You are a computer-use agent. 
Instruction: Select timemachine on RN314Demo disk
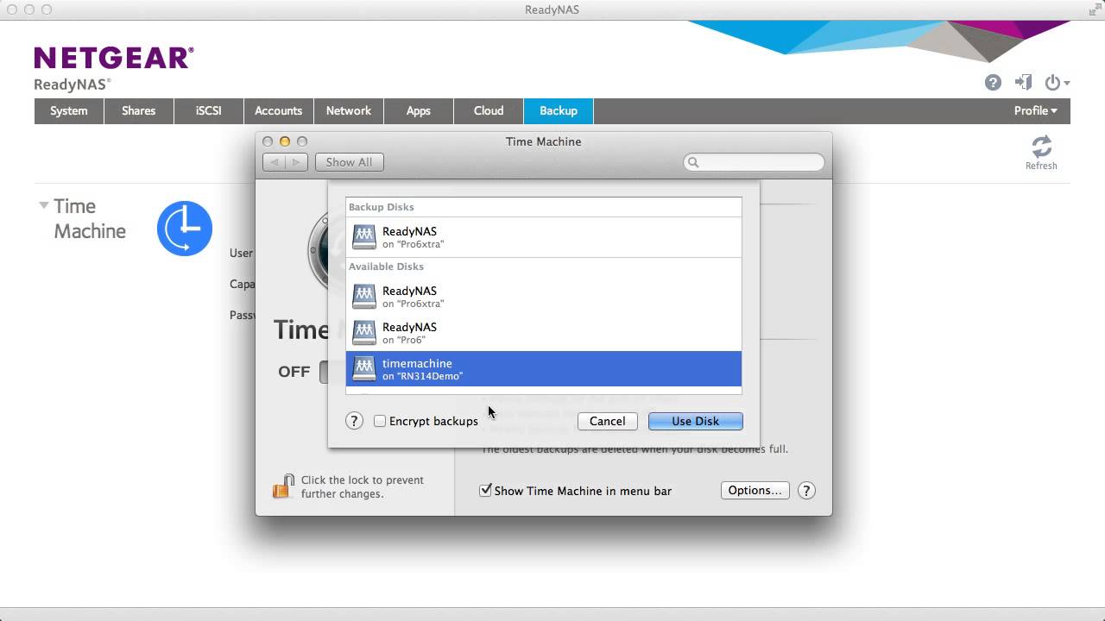(544, 369)
